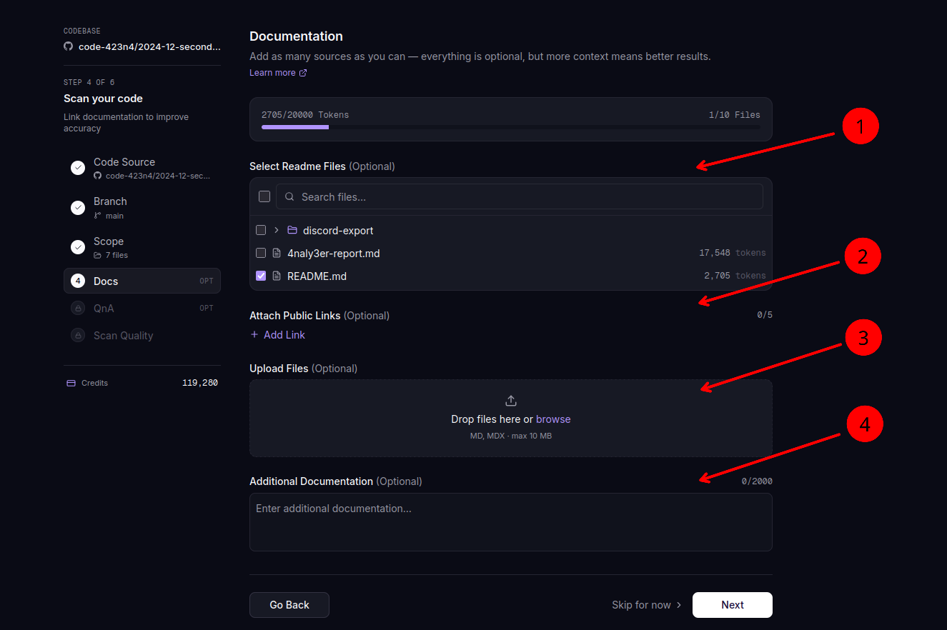The width and height of the screenshot is (947, 630).
Task: Toggle the select-all files checkbox
Action: (x=264, y=196)
